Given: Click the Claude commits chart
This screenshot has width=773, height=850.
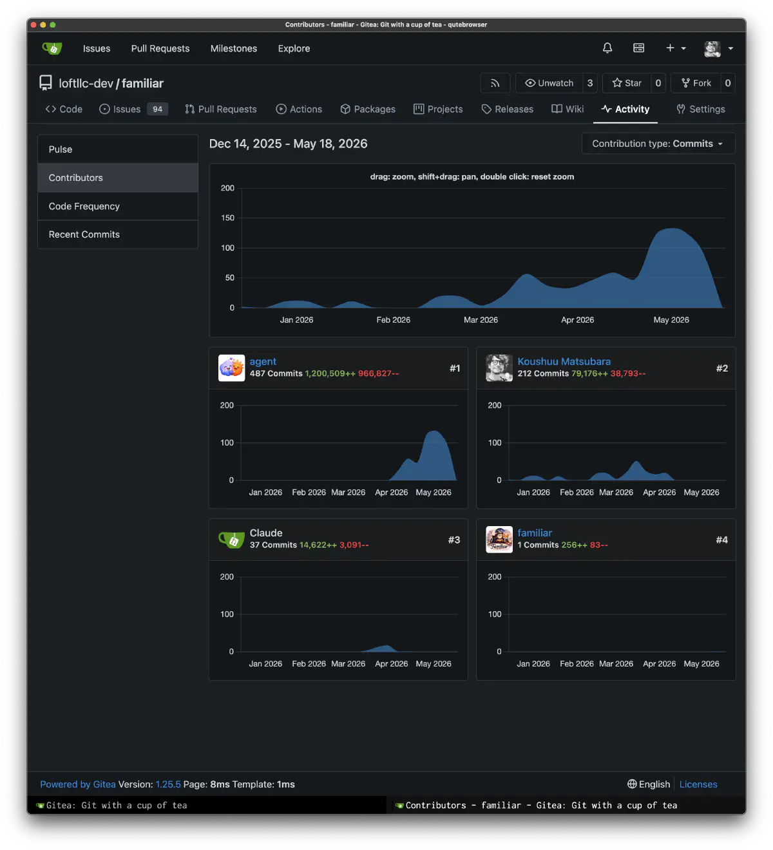Looking at the screenshot, I should [339, 620].
